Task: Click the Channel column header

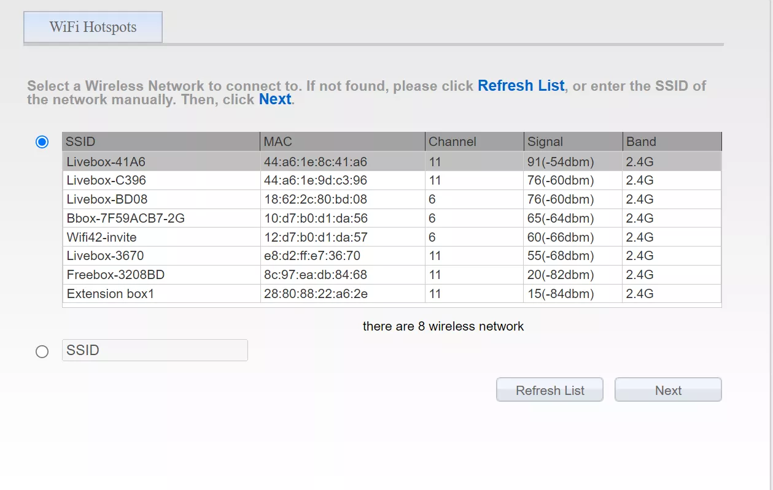Action: click(473, 142)
